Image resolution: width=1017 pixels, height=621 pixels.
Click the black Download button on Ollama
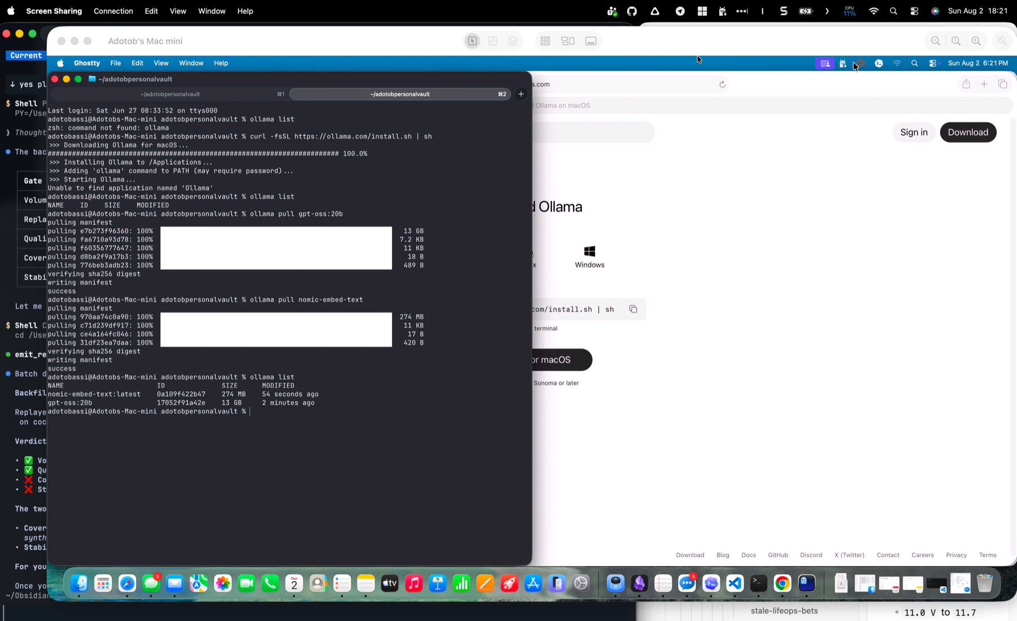point(968,132)
